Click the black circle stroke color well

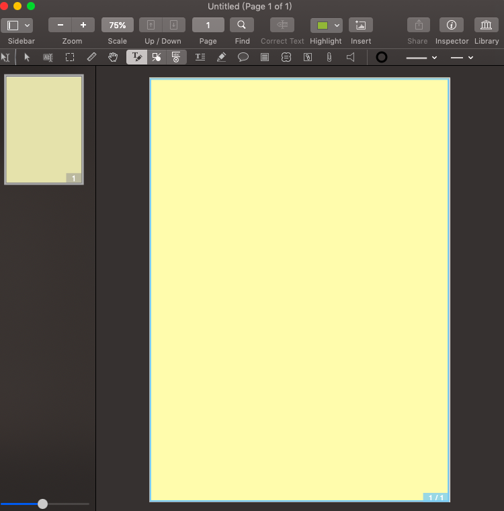[x=381, y=57]
